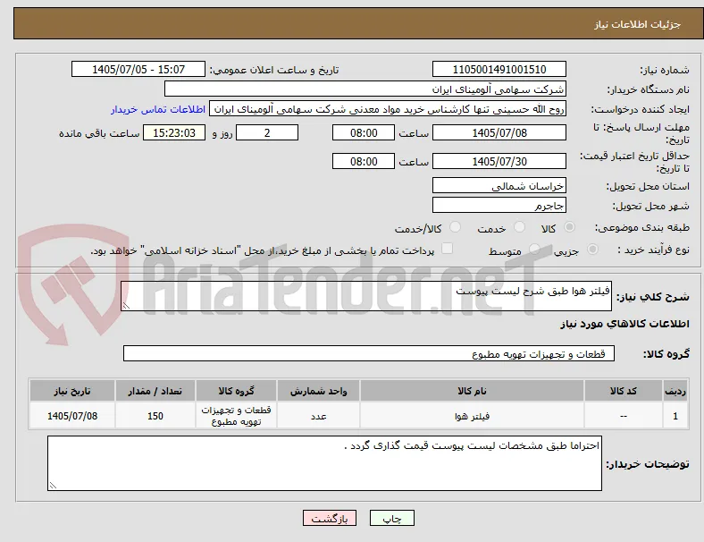Click the شماره نیاز number field
This screenshot has height=542, width=704.
coord(499,69)
